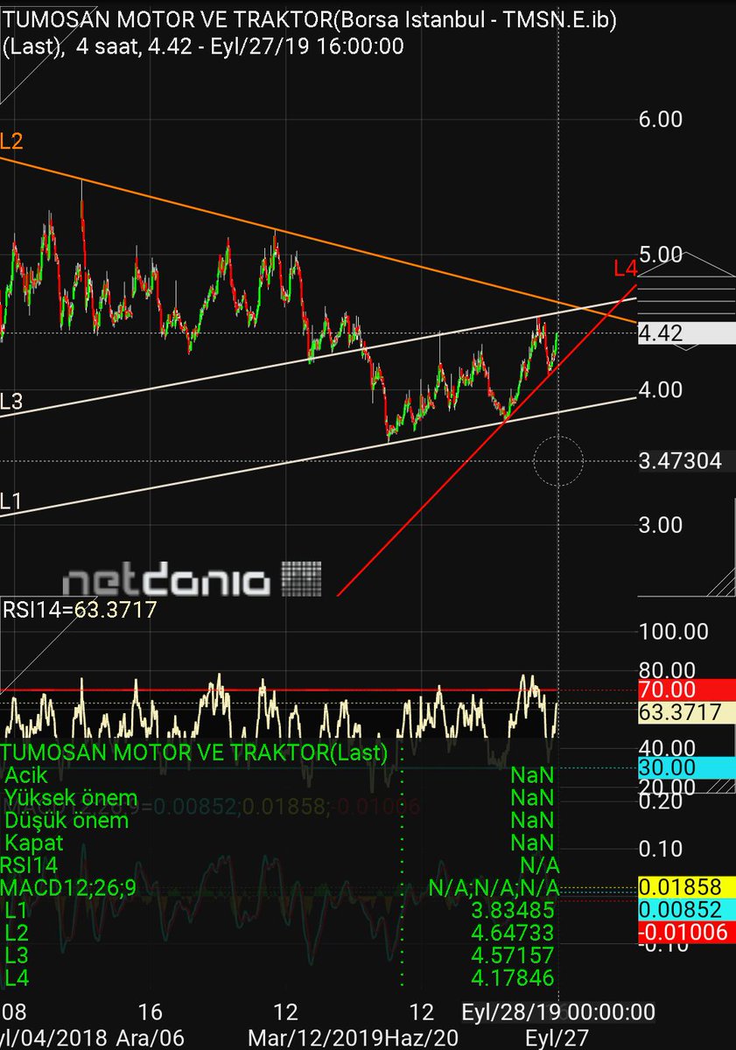Tap the 4.00 price axis label

pyautogui.click(x=661, y=389)
